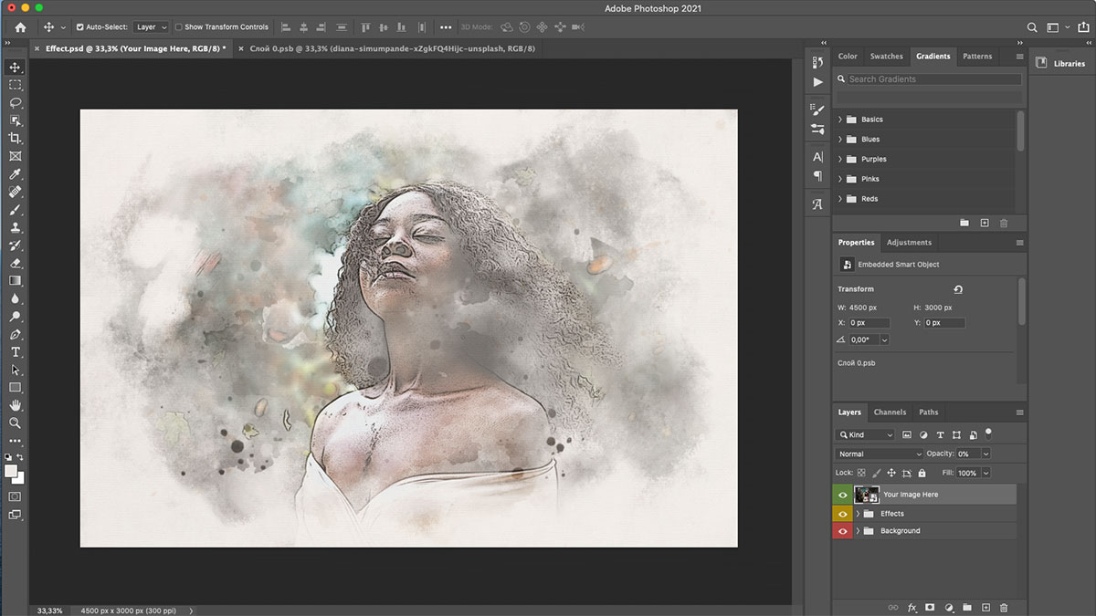The height and width of the screenshot is (616, 1096).
Task: Select the History Brush tool
Action: pos(15,245)
